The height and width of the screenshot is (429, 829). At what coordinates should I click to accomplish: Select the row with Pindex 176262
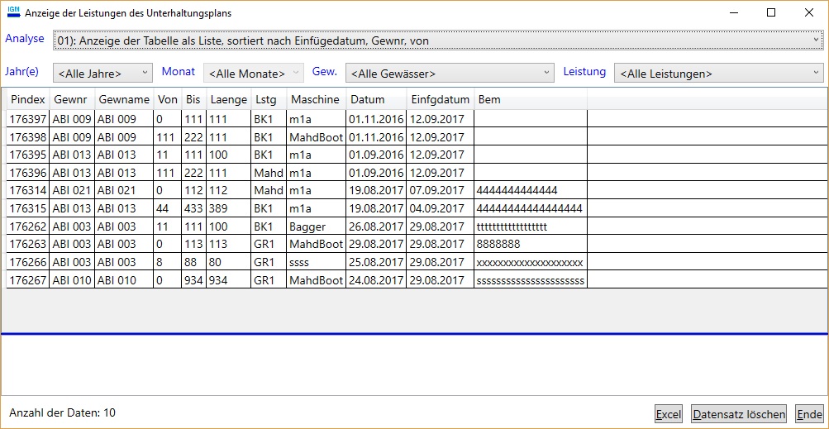(27, 226)
